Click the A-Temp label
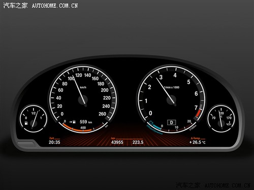The height and width of the screenshot is (190, 254). coord(195,138)
